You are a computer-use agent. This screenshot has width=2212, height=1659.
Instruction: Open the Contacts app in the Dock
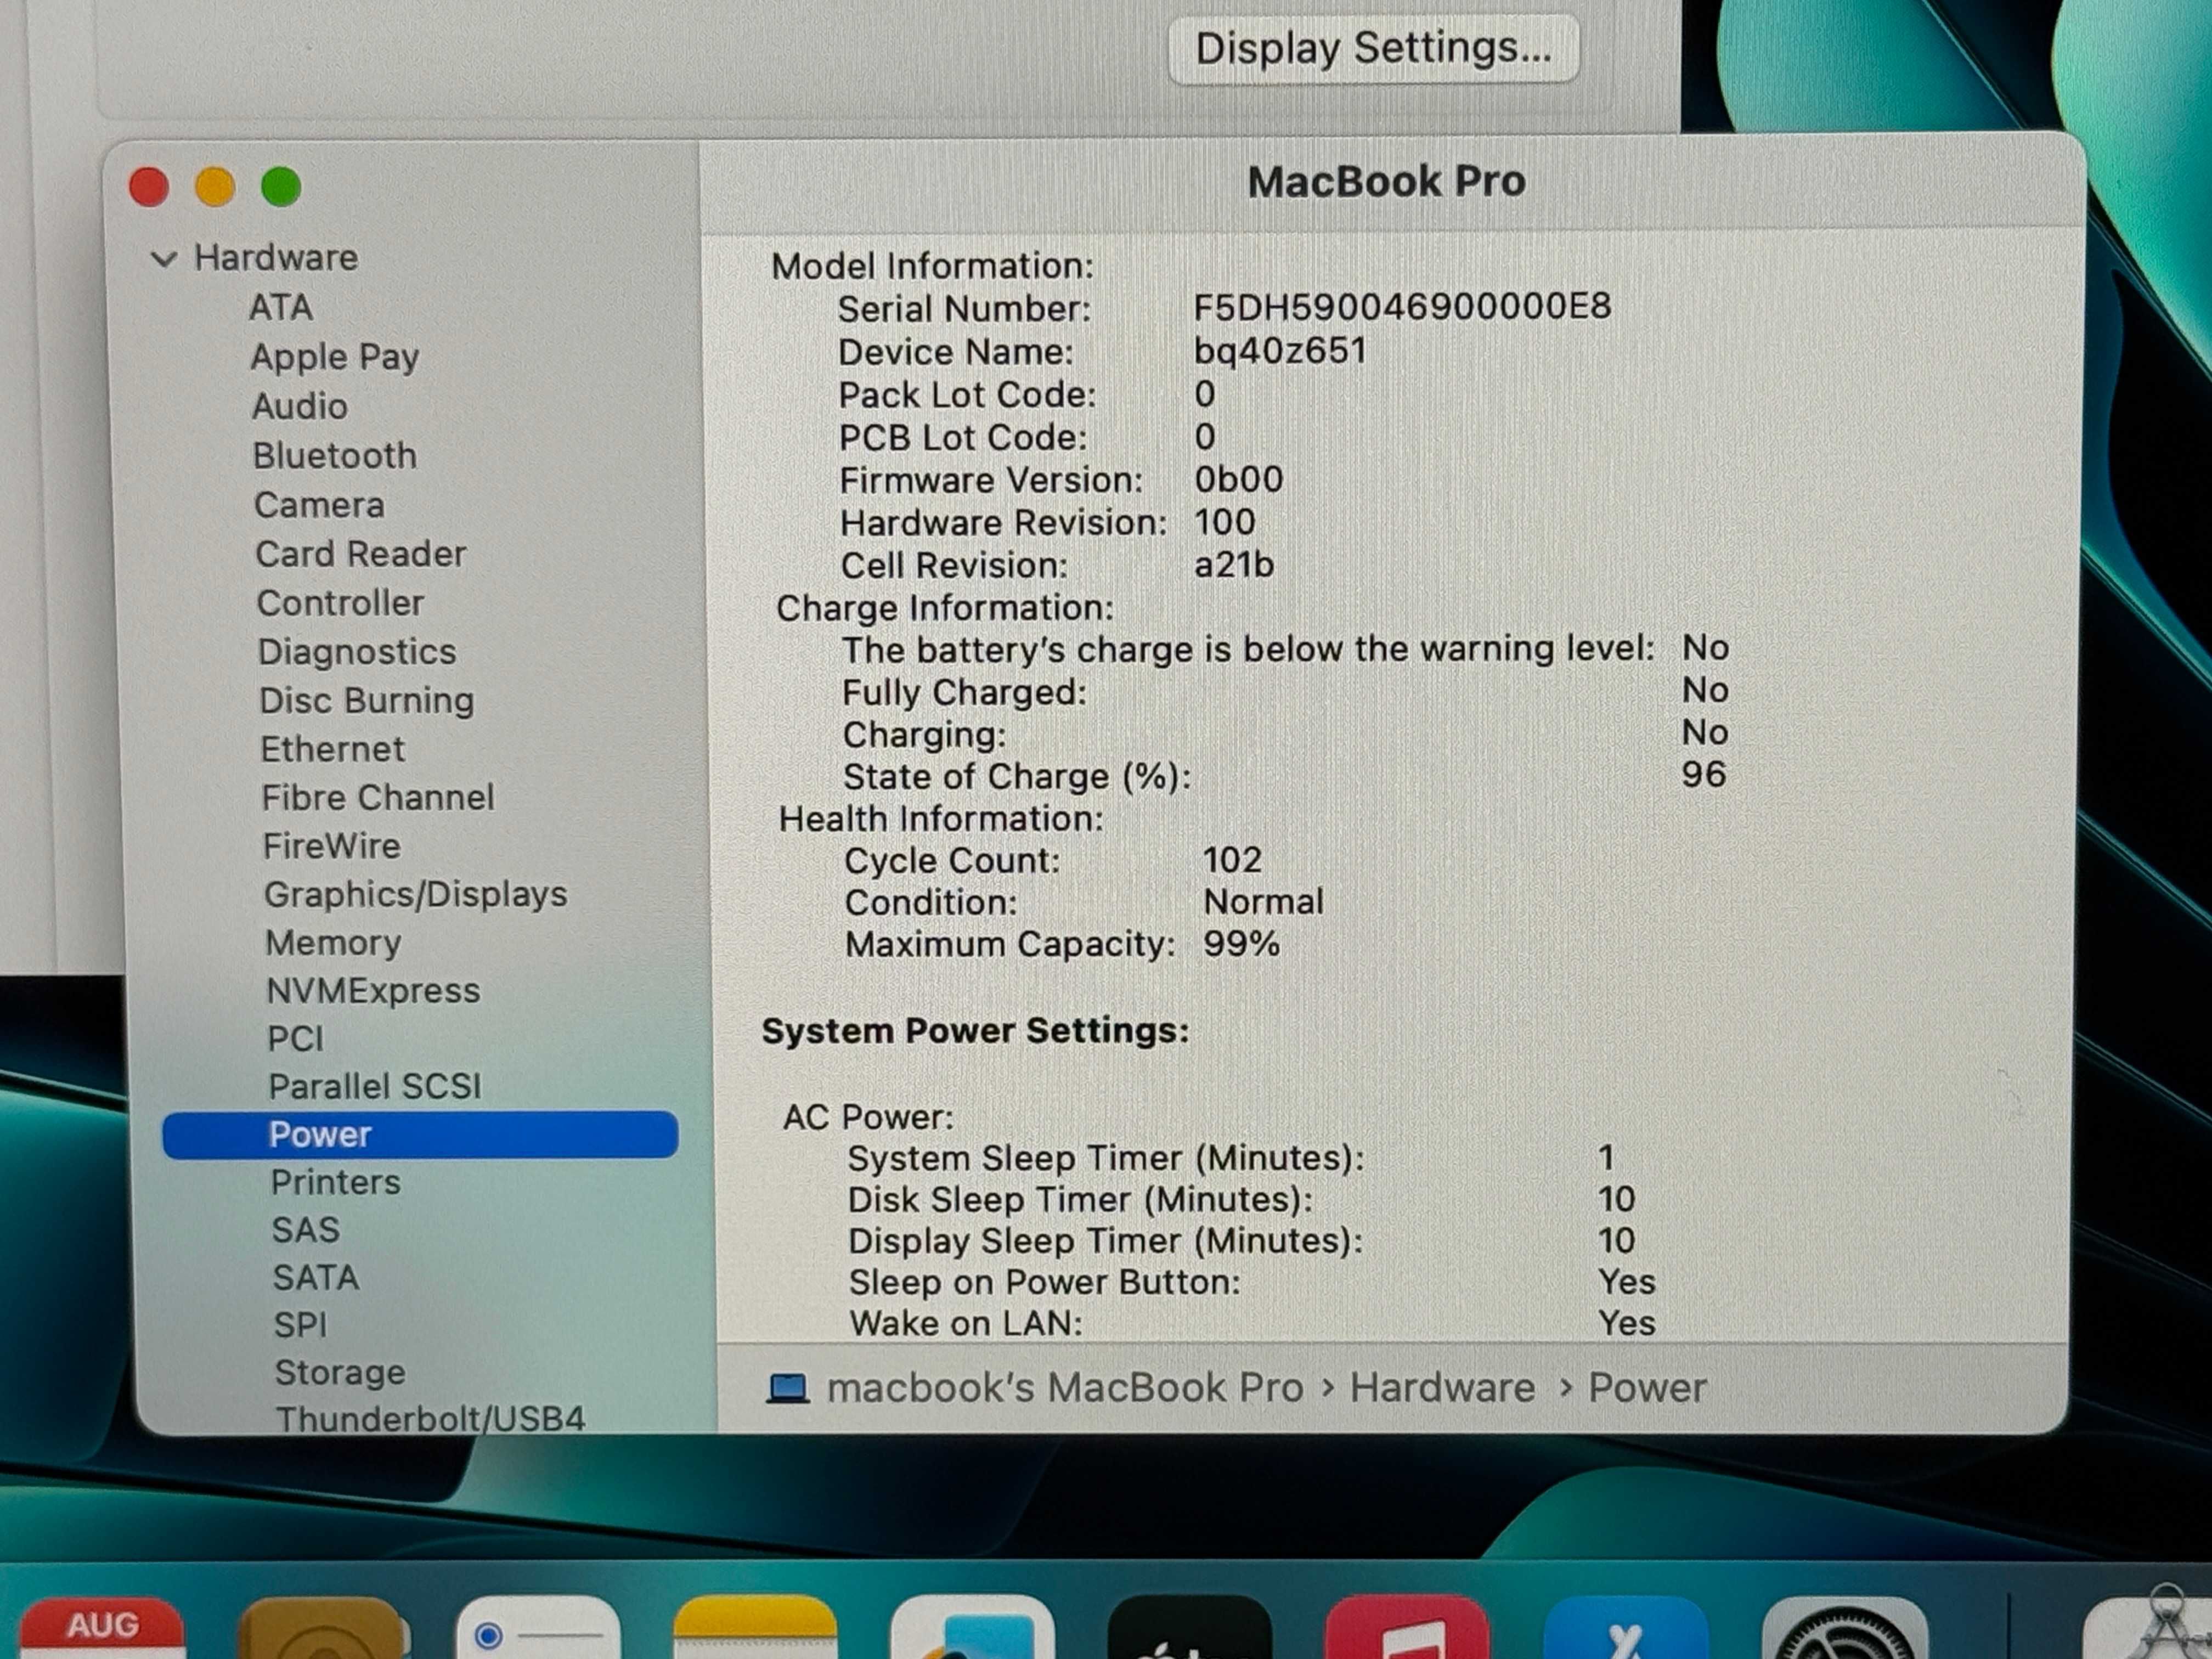322,1628
